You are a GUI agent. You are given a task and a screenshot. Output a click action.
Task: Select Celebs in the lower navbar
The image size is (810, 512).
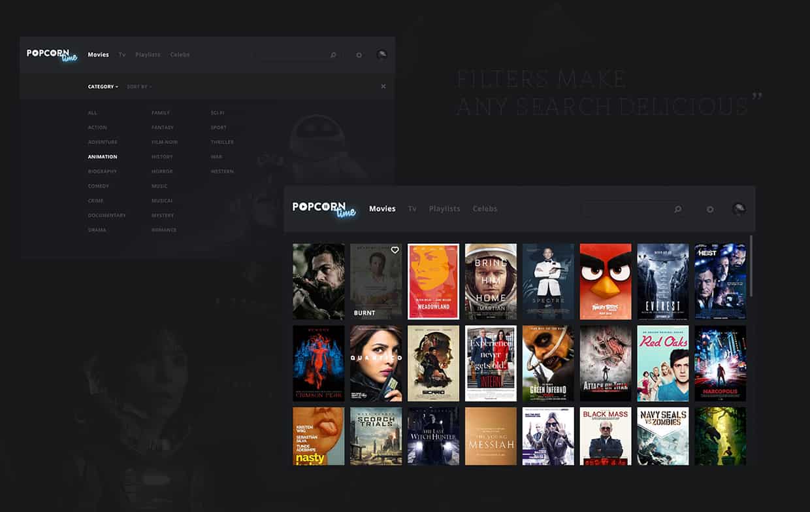(485, 209)
